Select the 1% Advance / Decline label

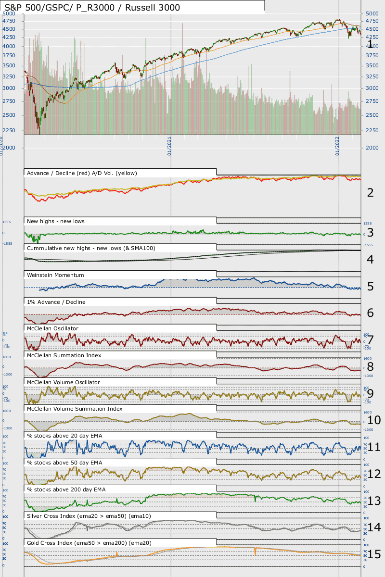[x=56, y=302]
